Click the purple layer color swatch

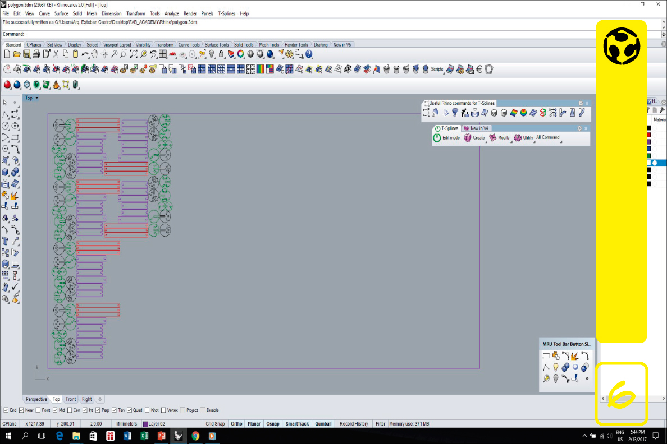[648, 142]
